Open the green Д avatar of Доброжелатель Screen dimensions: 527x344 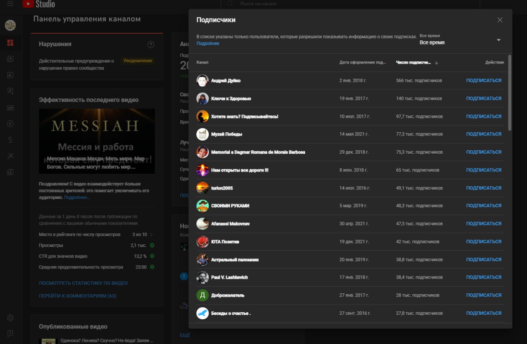coord(203,295)
